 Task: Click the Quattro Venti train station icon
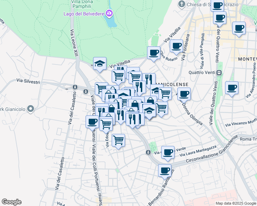(x=219, y=73)
